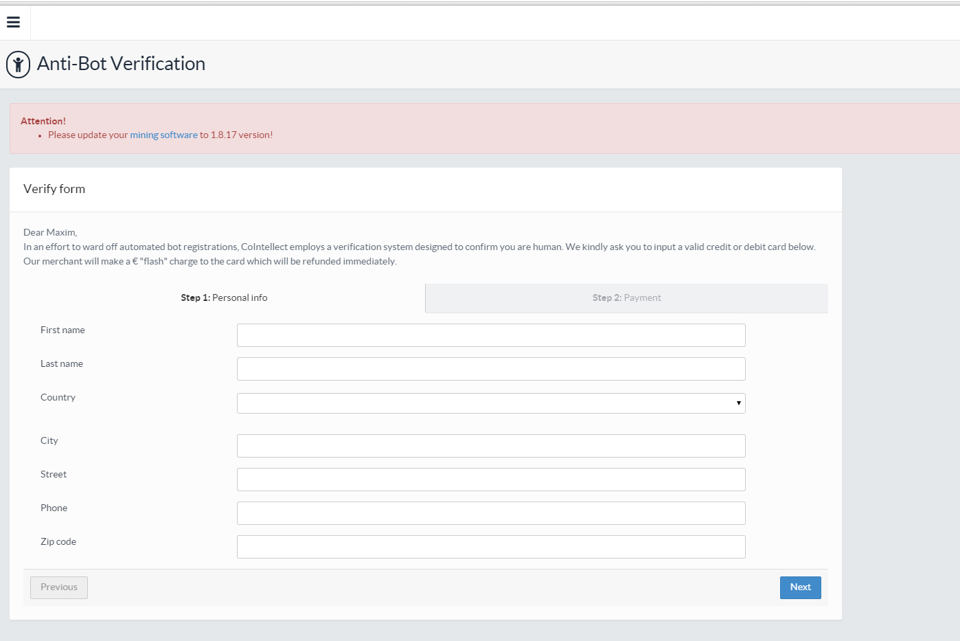Click into the Last name field
The height and width of the screenshot is (641, 960).
click(491, 369)
